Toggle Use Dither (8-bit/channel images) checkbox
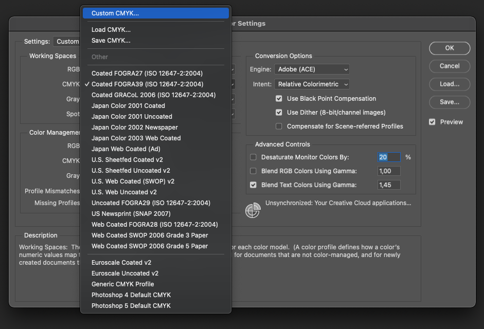The height and width of the screenshot is (329, 484). 279,113
